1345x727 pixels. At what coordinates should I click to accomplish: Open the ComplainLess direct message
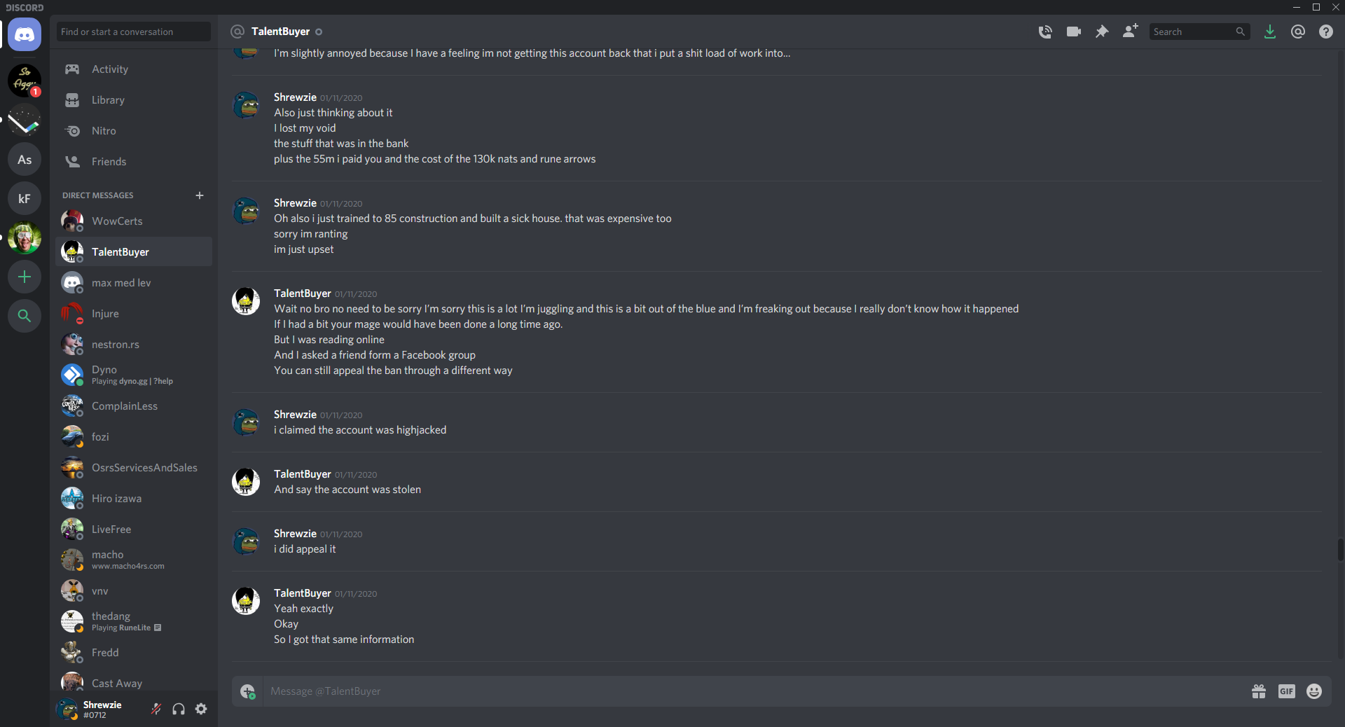coord(133,406)
